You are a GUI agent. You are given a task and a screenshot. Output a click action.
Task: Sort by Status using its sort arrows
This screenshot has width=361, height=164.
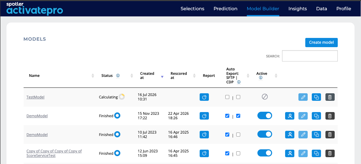(132, 76)
